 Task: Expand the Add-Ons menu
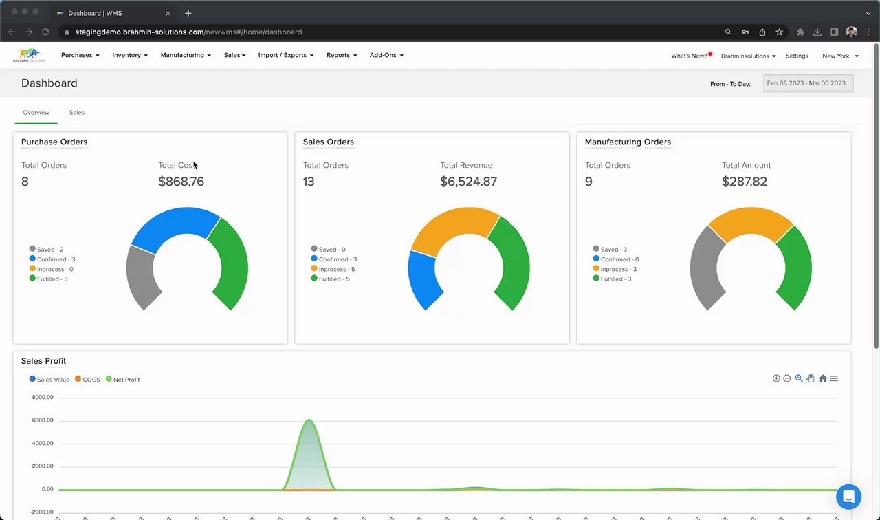pos(386,55)
